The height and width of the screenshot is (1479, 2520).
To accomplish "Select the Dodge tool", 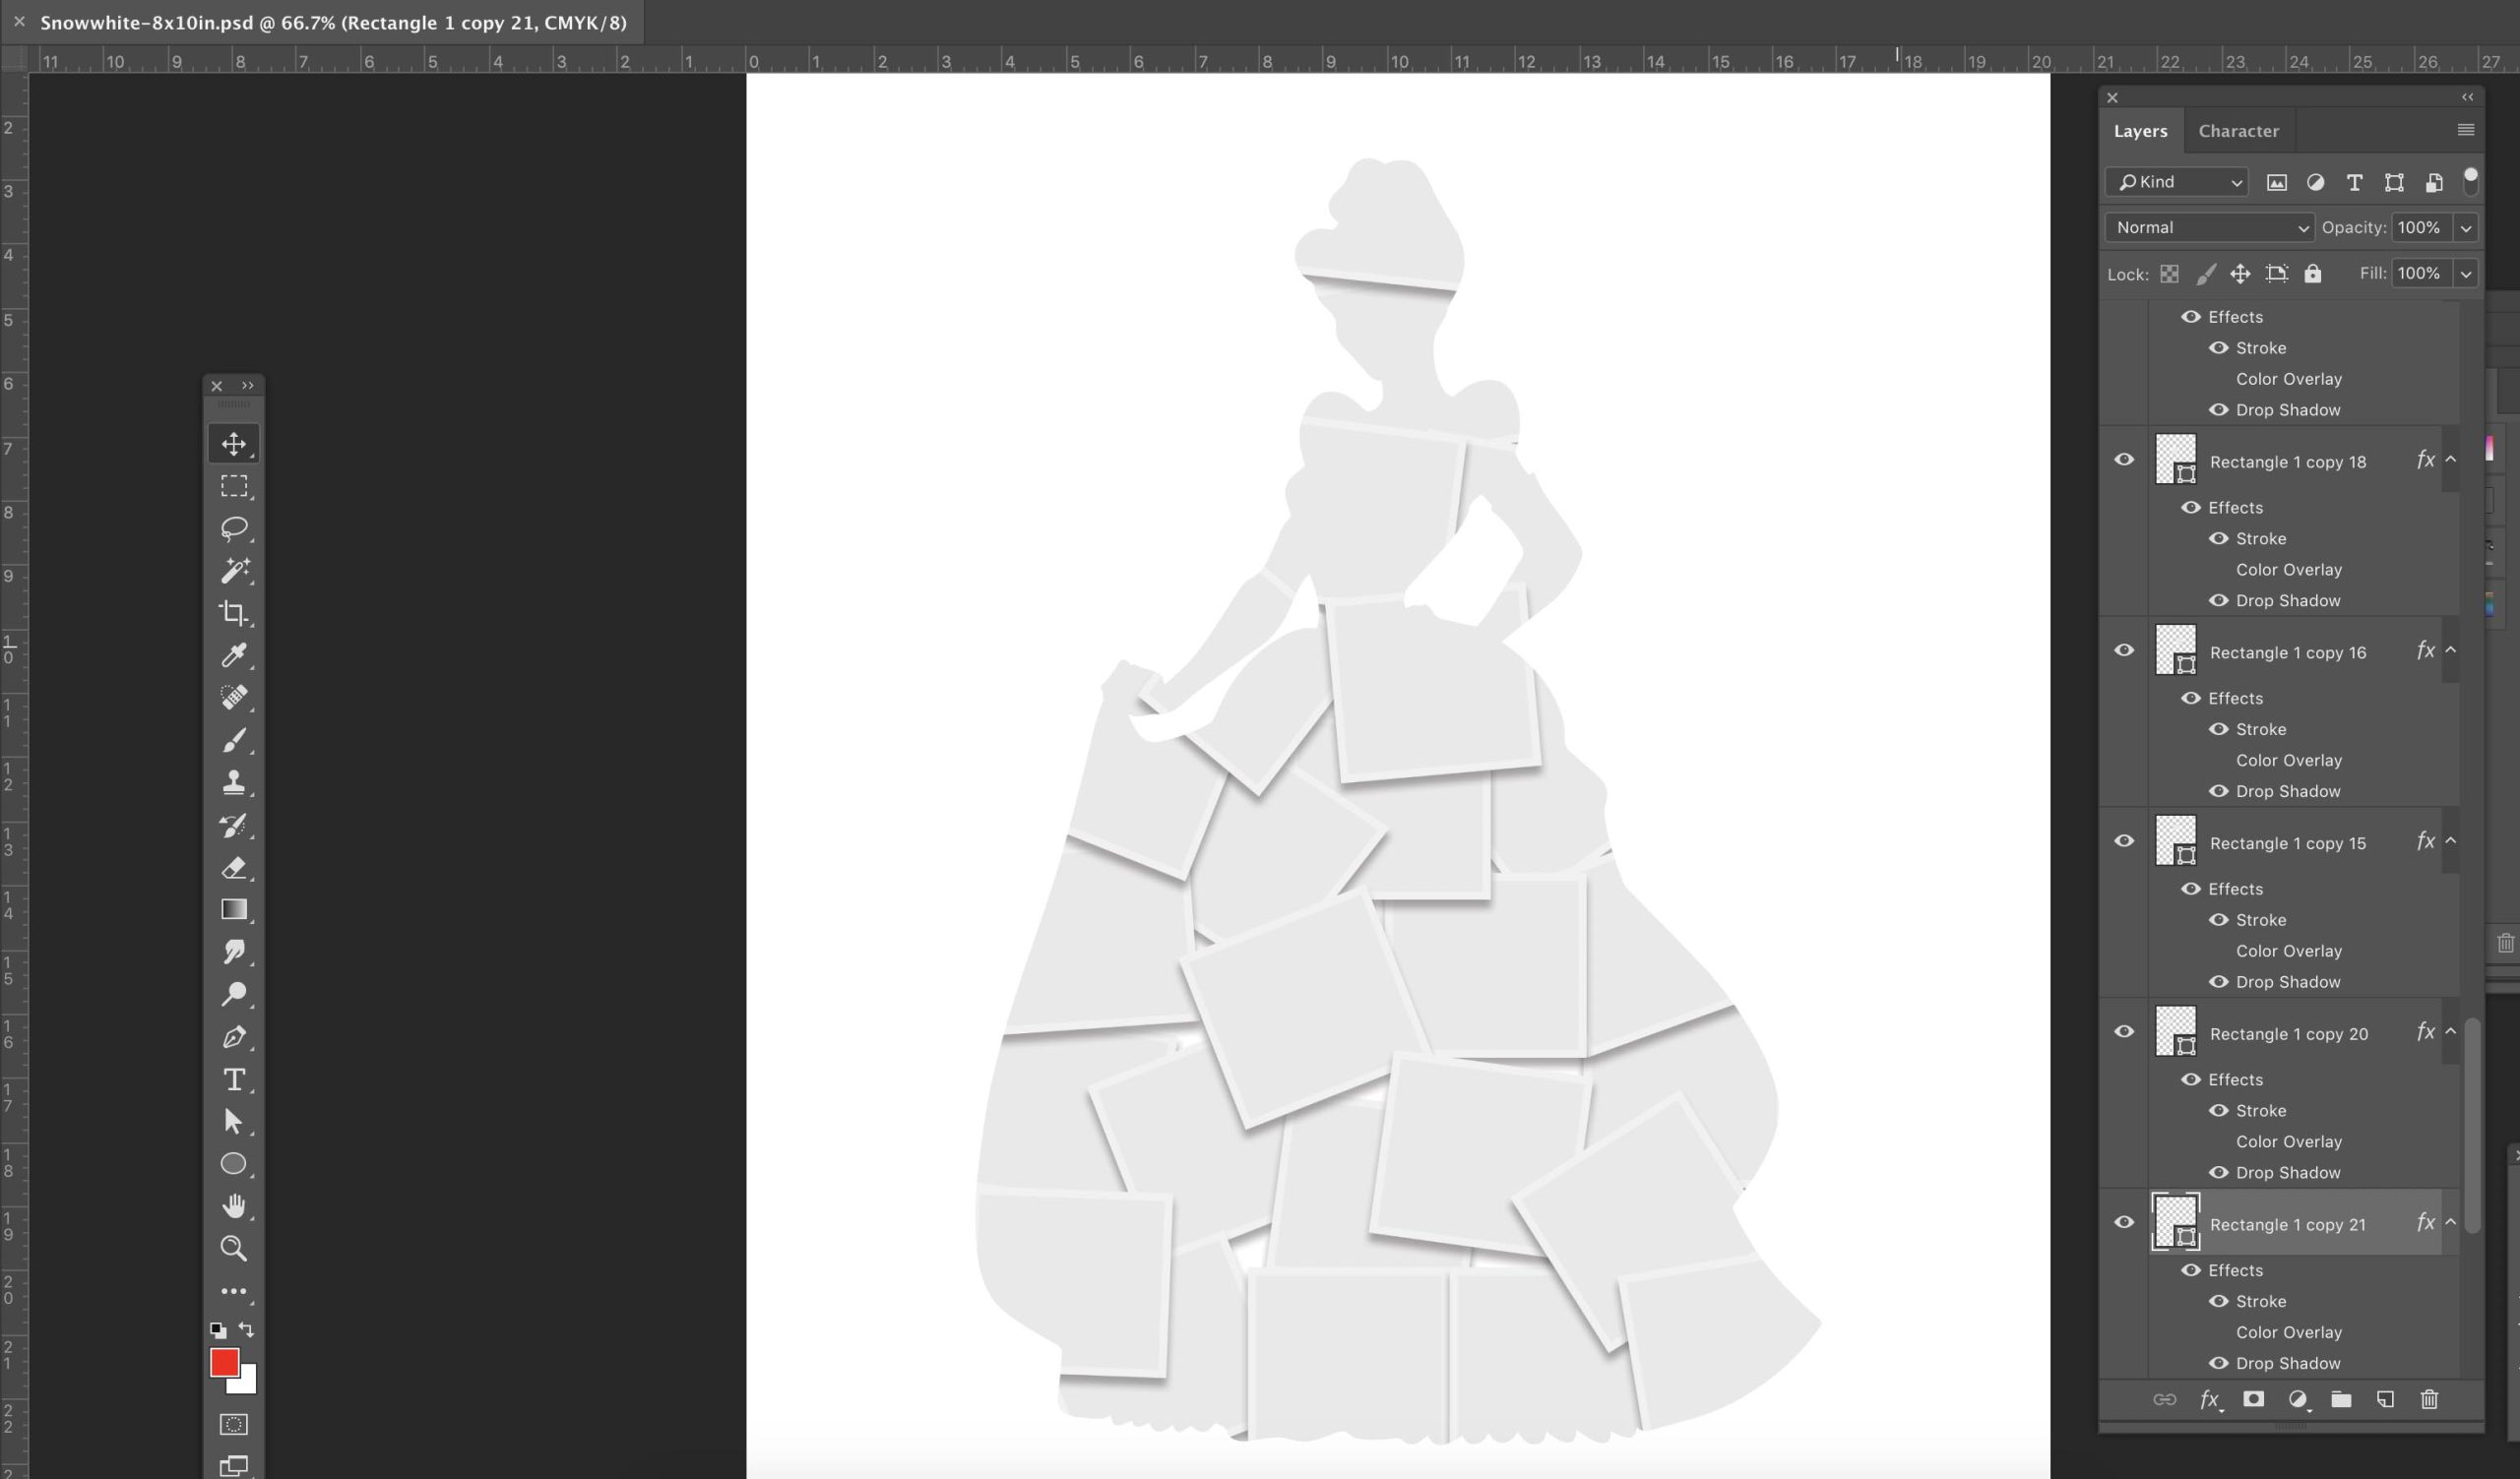I will (x=234, y=993).
